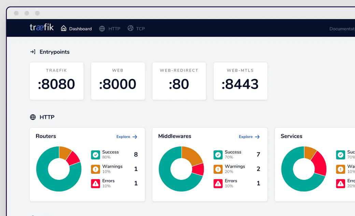Click Routers Success checkmark icon
Viewport: 355px width, 216px height.
tap(96, 155)
